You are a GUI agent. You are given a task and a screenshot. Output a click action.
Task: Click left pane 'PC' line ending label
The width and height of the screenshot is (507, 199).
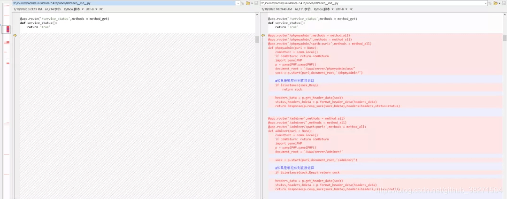(101, 9)
